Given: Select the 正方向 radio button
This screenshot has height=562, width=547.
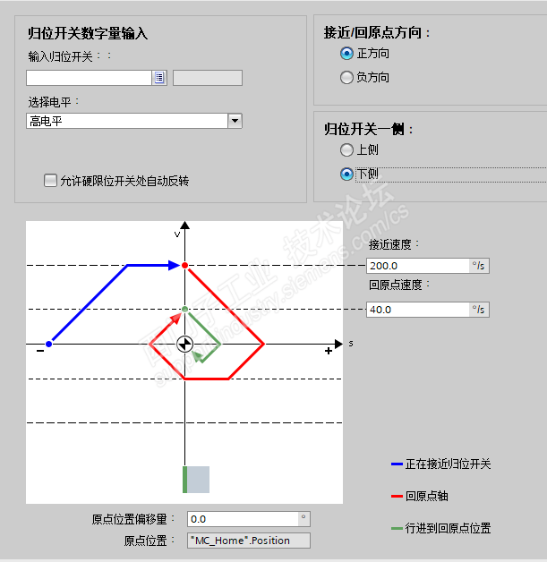Looking at the screenshot, I should (347, 54).
